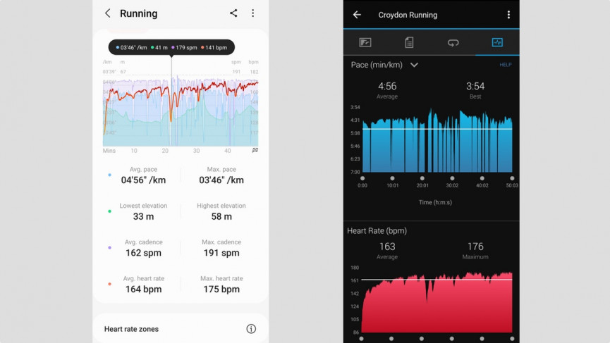Open the Croydon Running overflow menu
The image size is (610, 343).
pos(508,15)
